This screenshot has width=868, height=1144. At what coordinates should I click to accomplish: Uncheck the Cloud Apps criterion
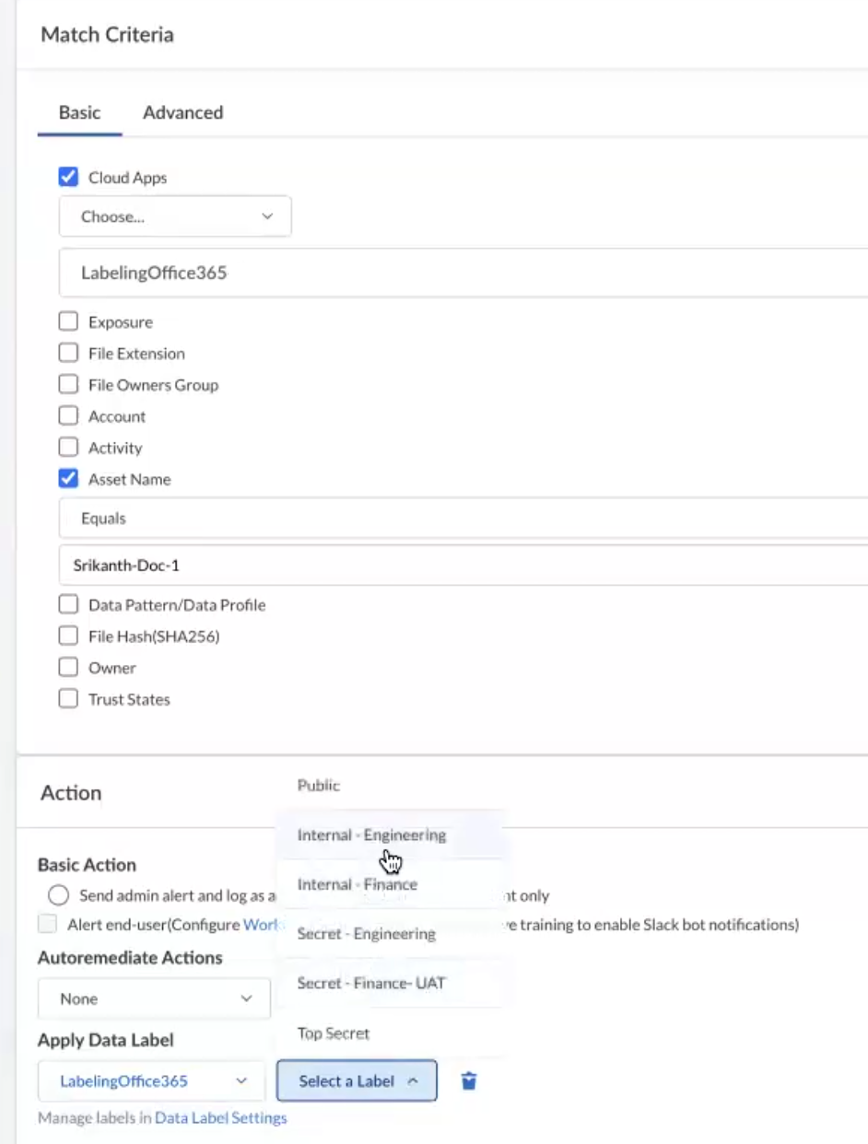[x=68, y=177]
